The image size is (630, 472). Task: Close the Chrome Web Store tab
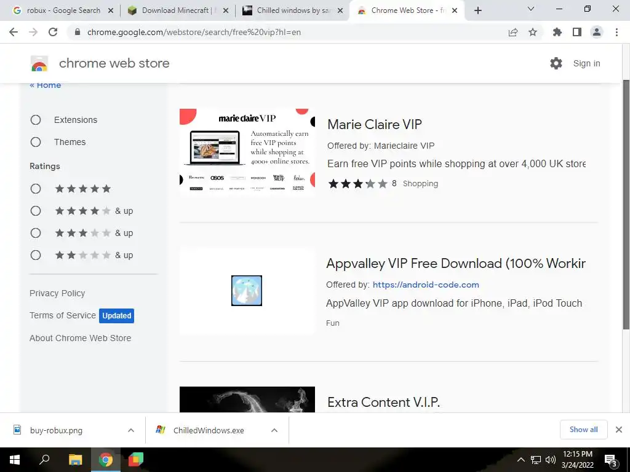coord(455,10)
